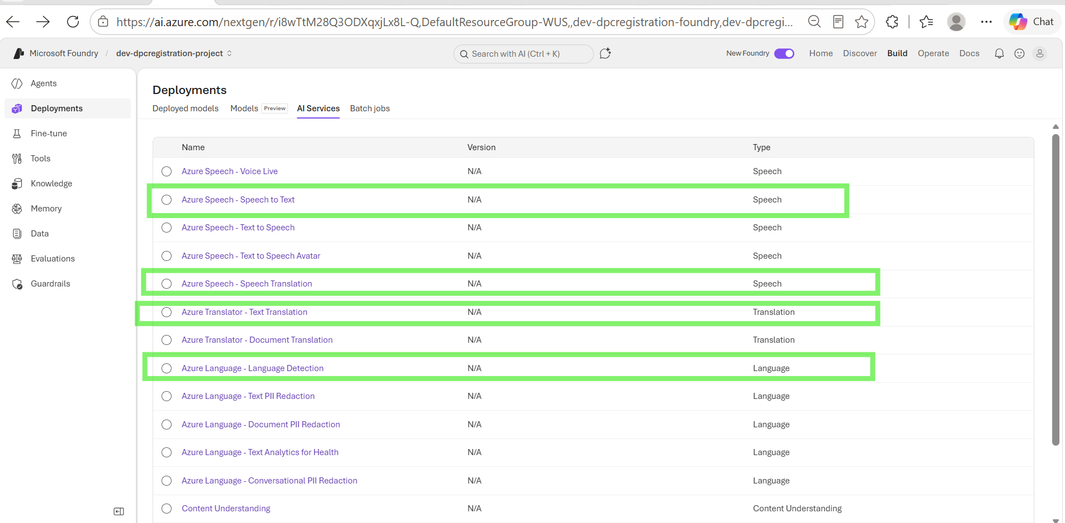Switch to the Batch jobs tab
This screenshot has width=1065, height=523.
(x=370, y=108)
